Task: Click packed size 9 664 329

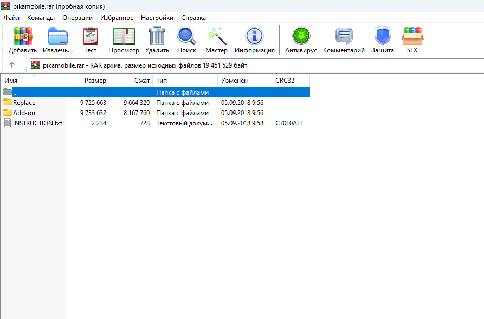Action: pyautogui.click(x=137, y=103)
